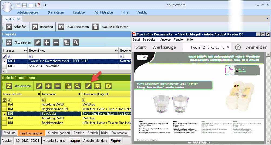
Task: Click the Reporting button
Action: pyautogui.click(x=43, y=27)
